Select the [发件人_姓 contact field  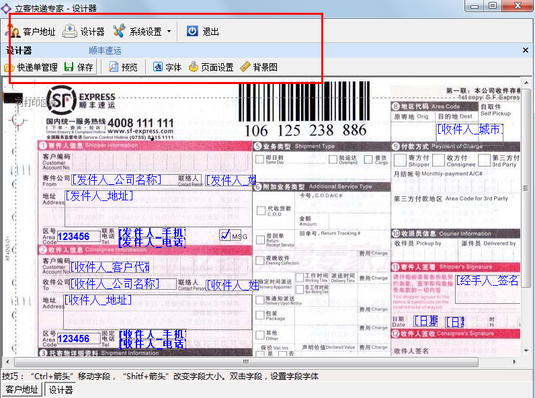[x=231, y=180]
